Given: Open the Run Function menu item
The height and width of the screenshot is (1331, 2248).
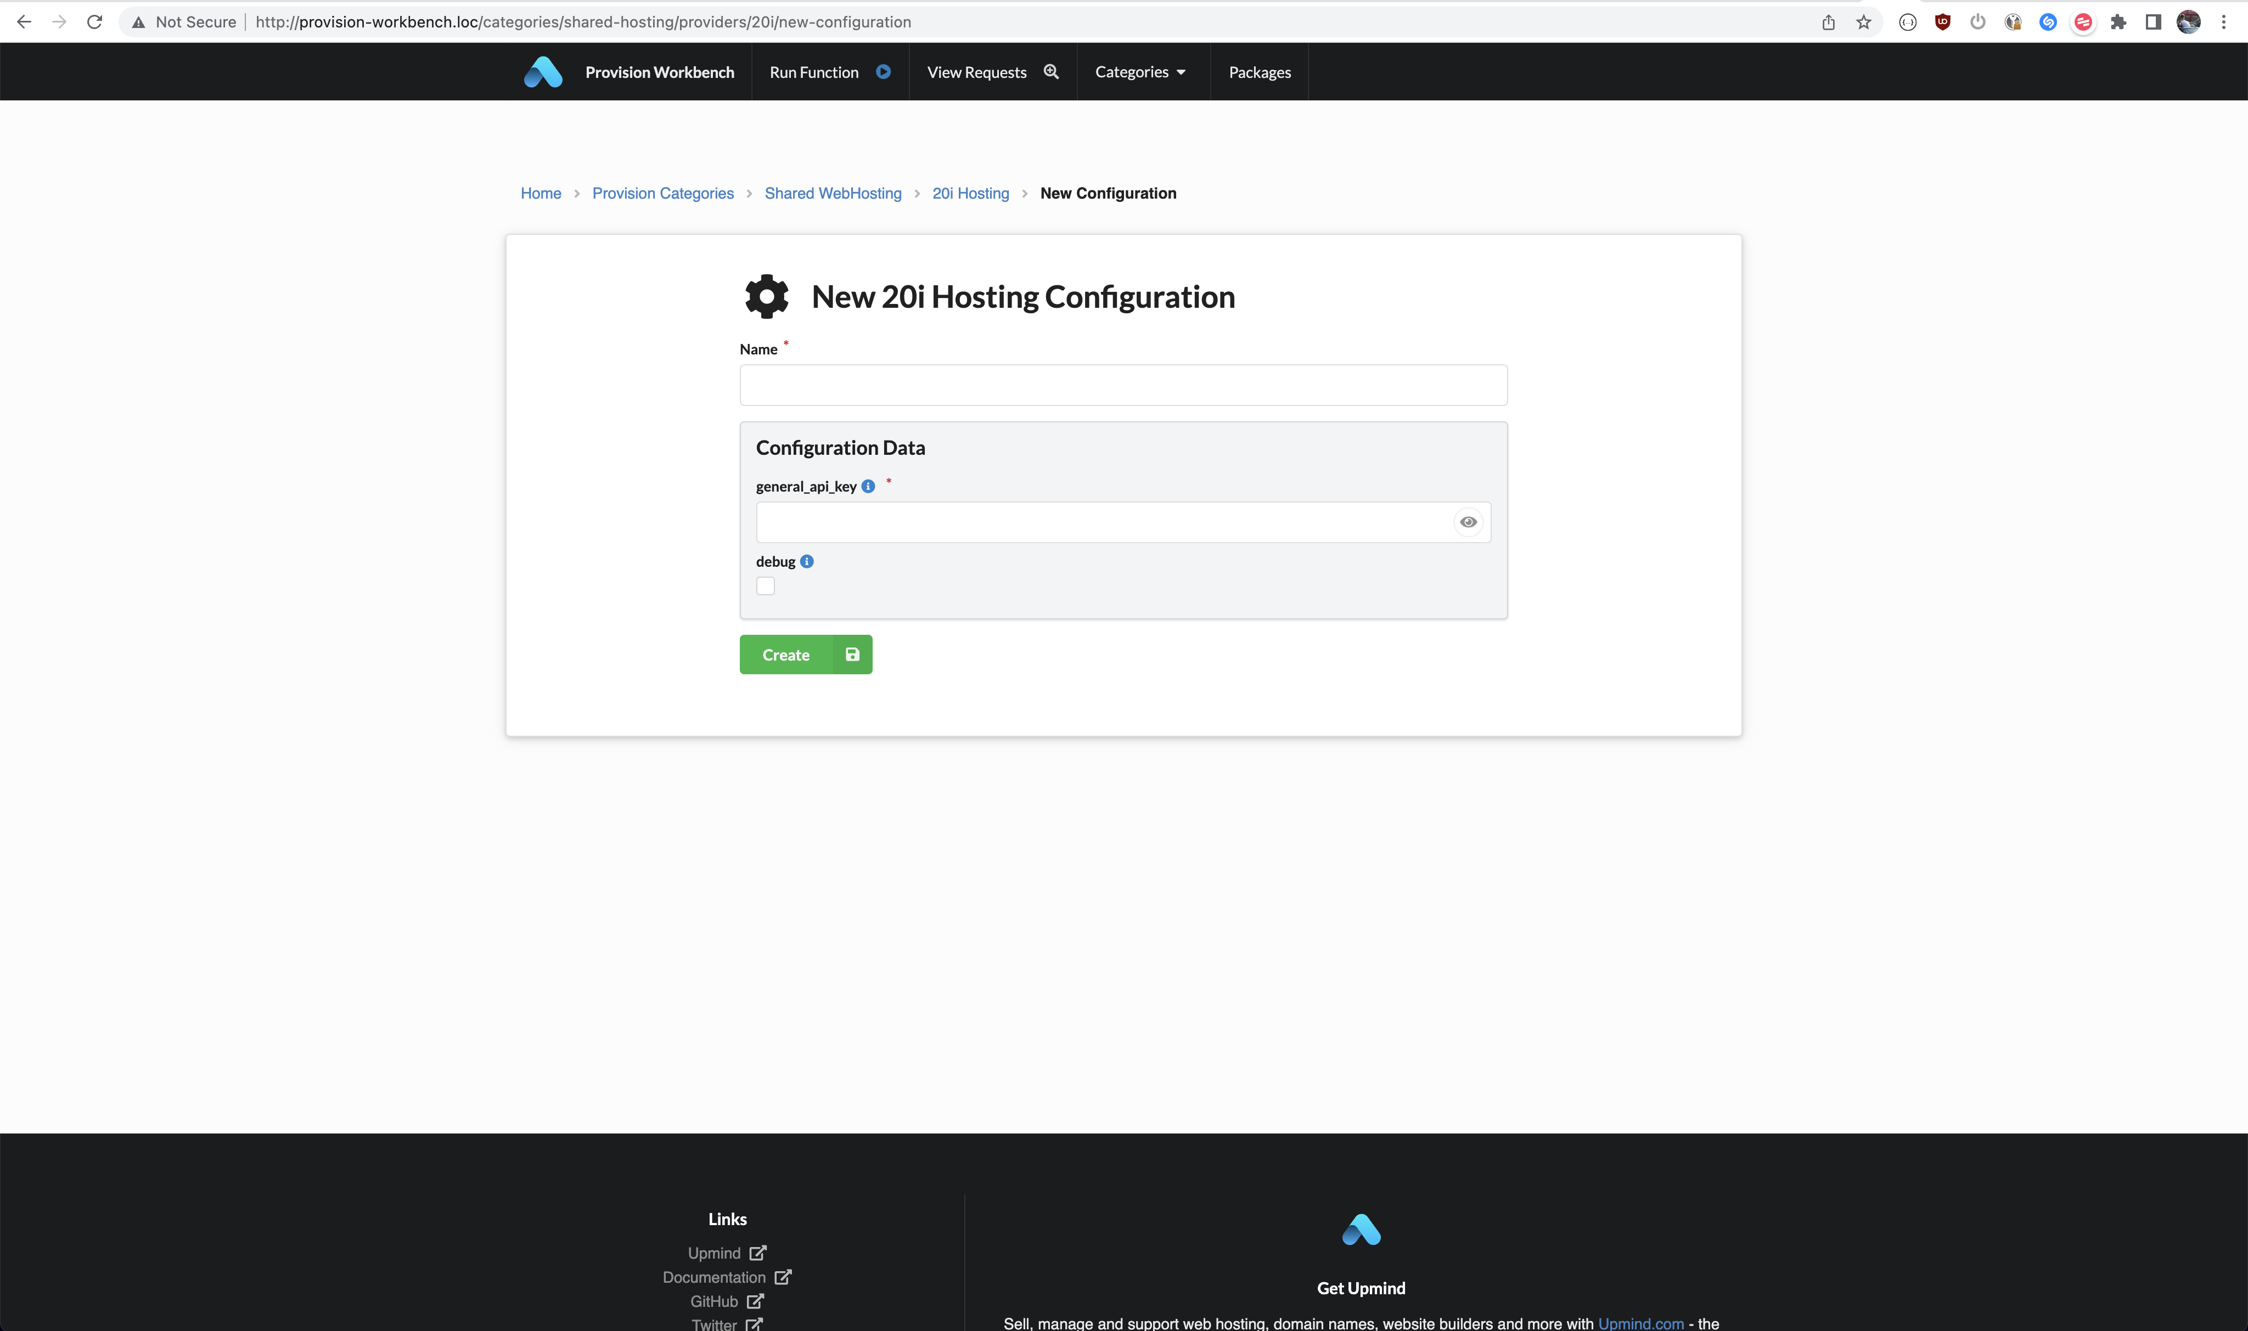Looking at the screenshot, I should tap(813, 72).
